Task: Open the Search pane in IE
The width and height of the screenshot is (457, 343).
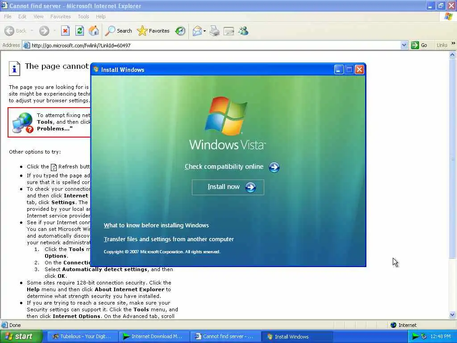Action: click(x=119, y=31)
